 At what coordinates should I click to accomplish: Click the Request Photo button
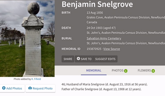(40, 88)
